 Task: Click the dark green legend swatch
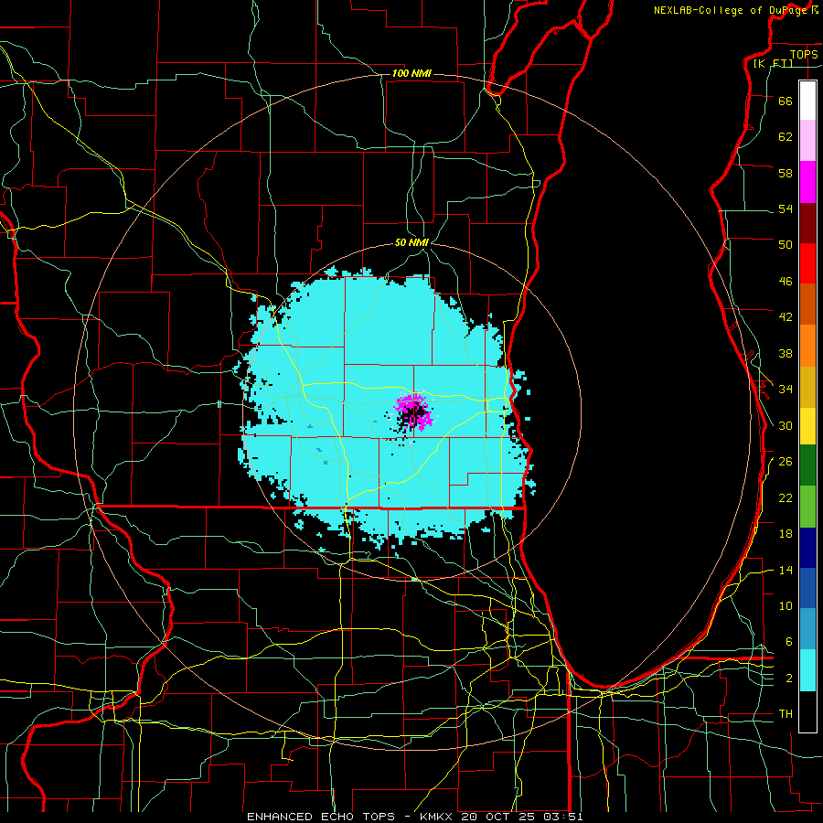(807, 465)
